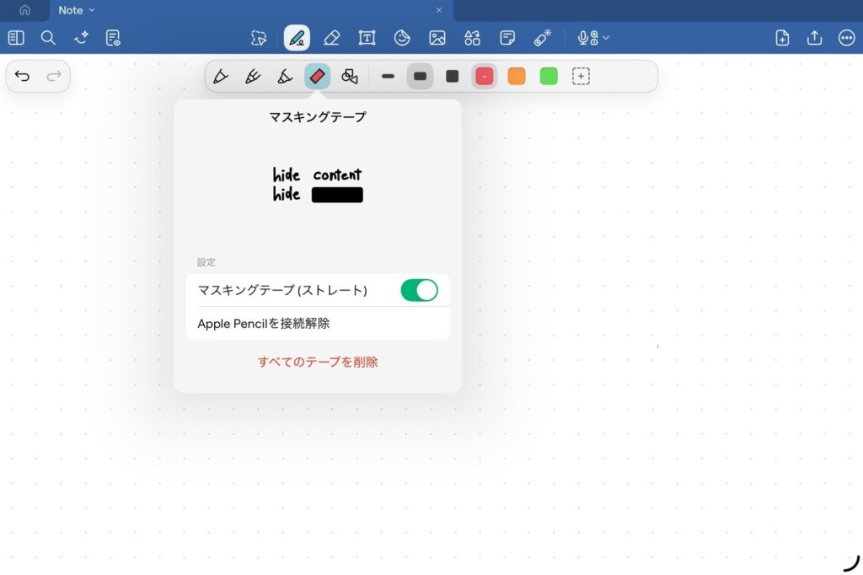
Task: Expand the red color swatch options
Action: pyautogui.click(x=485, y=77)
